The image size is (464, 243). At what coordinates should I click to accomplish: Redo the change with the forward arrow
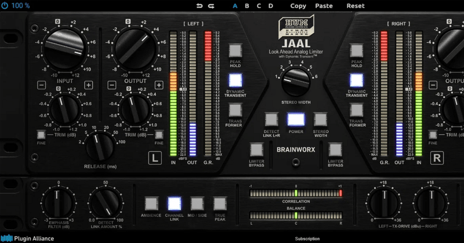[211, 6]
